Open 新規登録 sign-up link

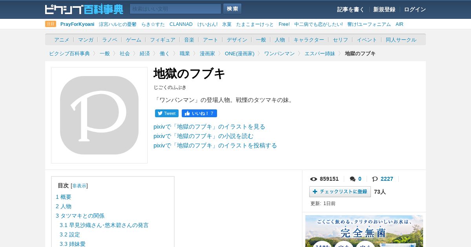[384, 9]
